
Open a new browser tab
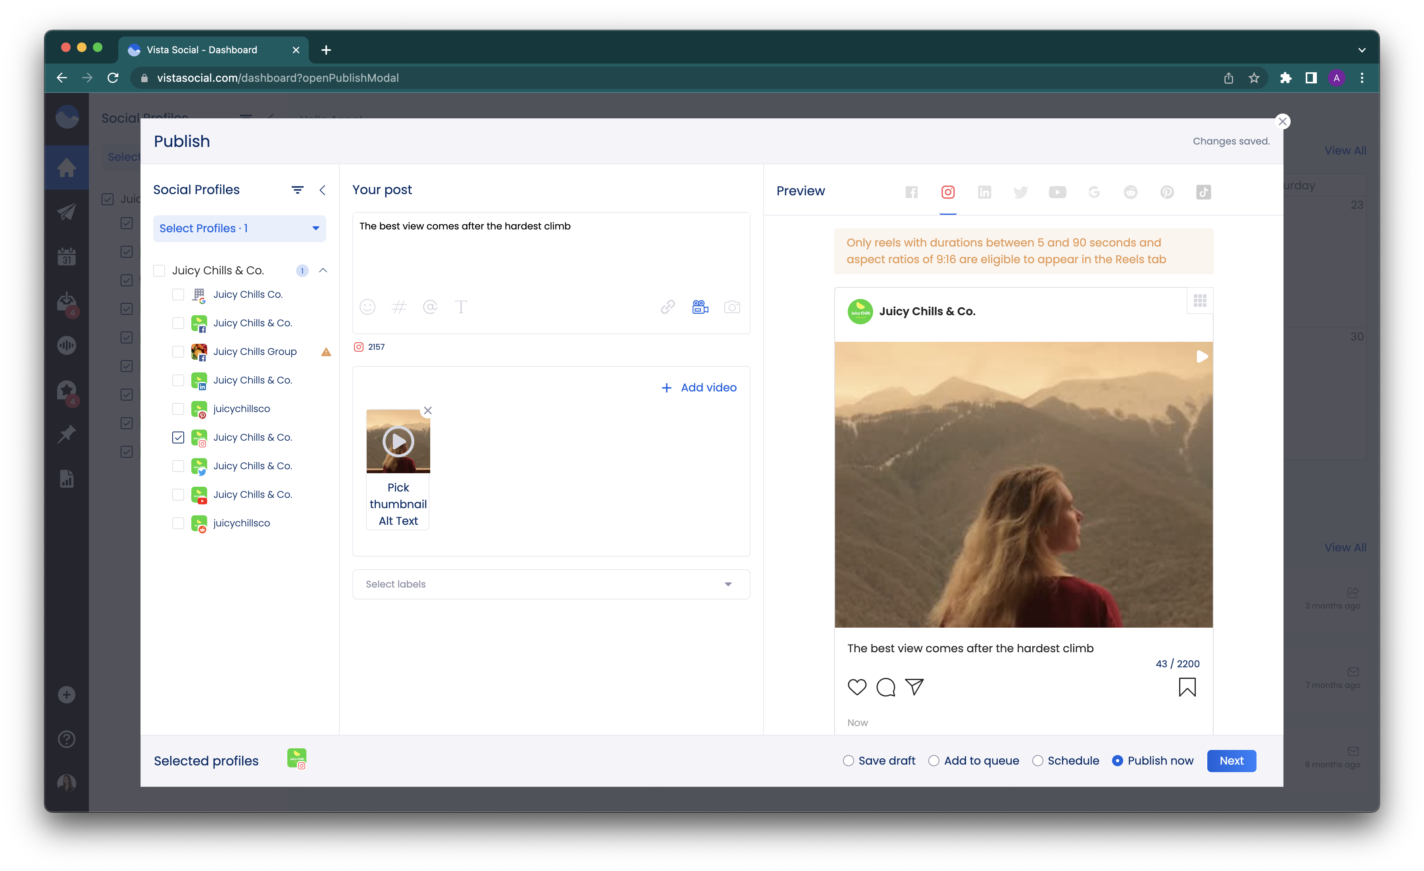pyautogui.click(x=326, y=50)
